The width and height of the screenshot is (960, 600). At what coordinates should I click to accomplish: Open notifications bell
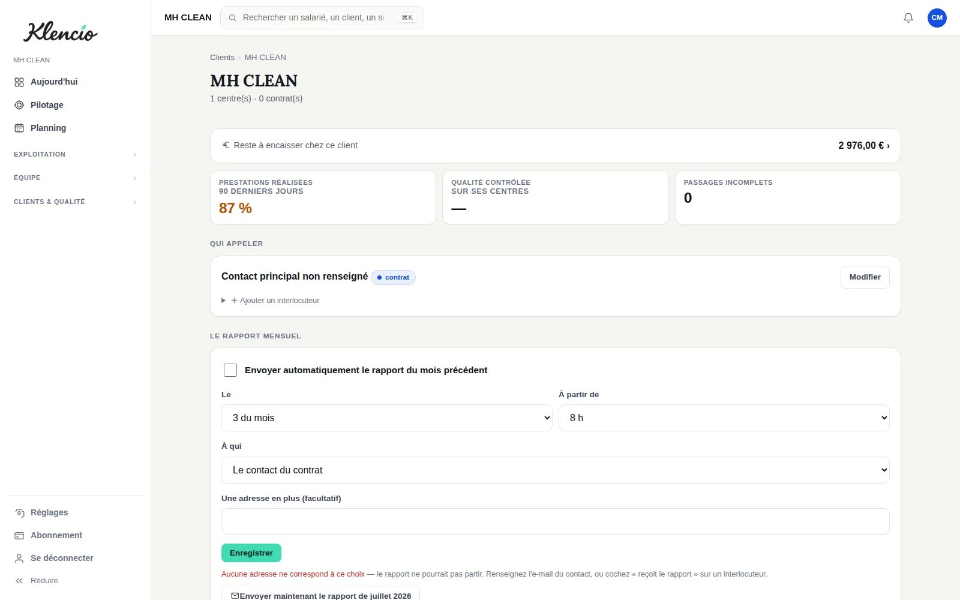point(908,18)
